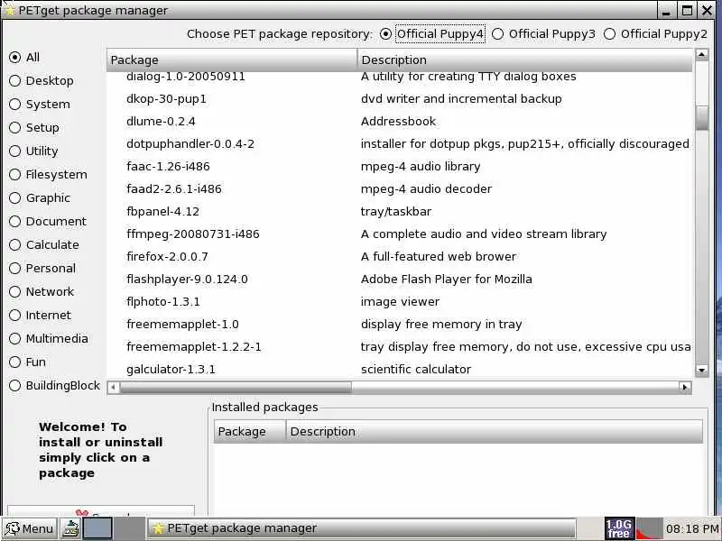Select the Official Puppy4 repository
Screen dimensions: 722x541
pos(432,34)
